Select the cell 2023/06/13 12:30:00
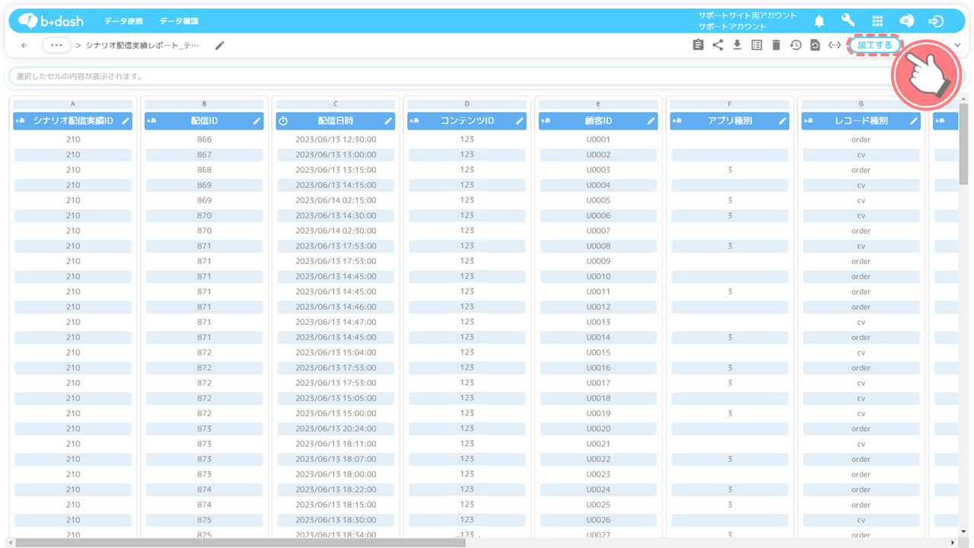974x548 pixels. [x=336, y=139]
